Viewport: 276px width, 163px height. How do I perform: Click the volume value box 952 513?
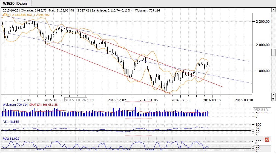pos(261,110)
